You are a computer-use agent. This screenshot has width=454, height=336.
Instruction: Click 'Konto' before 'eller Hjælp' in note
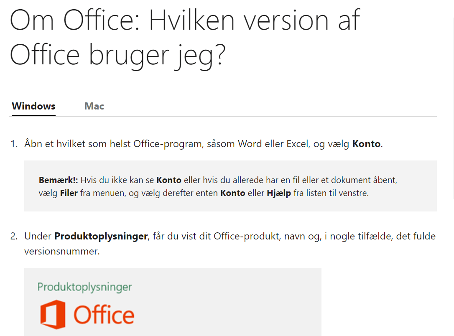(233, 193)
